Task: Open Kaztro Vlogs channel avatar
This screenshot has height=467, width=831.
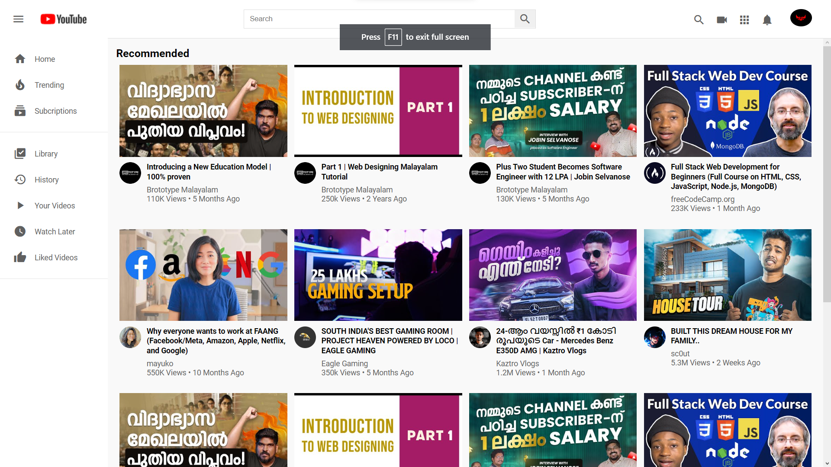Action: pos(480,337)
